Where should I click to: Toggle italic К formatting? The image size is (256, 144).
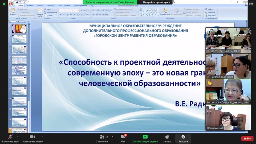64,15
